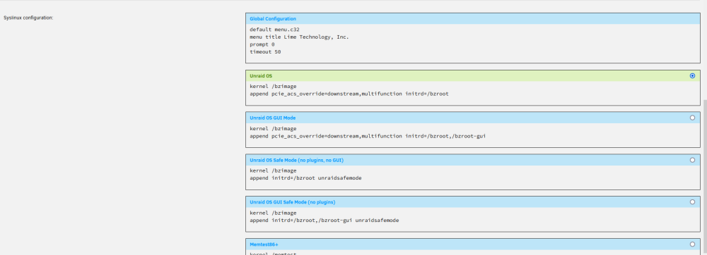Select the Unraid OS boot option radio

pyautogui.click(x=693, y=76)
